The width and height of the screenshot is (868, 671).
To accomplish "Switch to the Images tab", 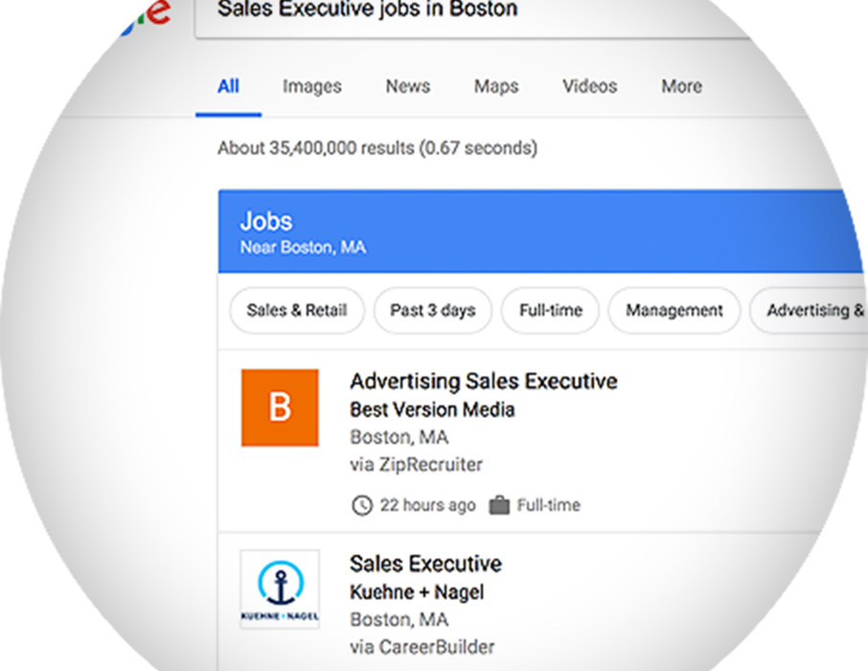I will click(x=311, y=86).
